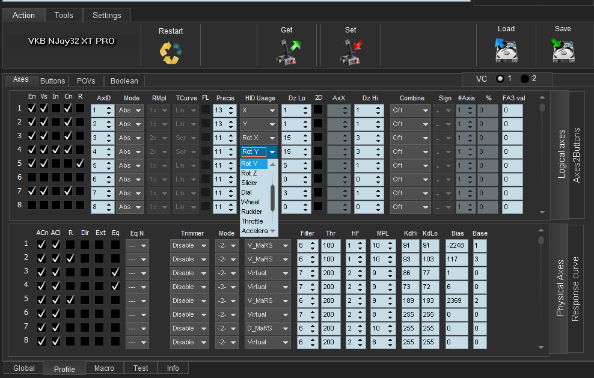This screenshot has width=594, height=378.
Task: Choose Throttle from HID Usage list
Action: (254, 221)
